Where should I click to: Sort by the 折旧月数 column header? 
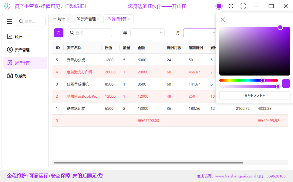[x=174, y=48]
